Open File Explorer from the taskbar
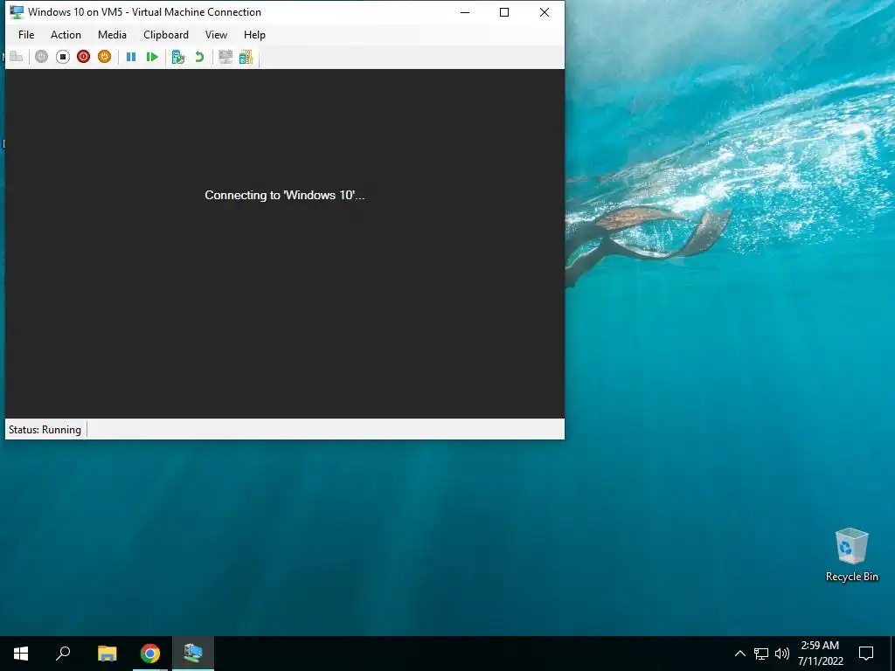This screenshot has height=671, width=895. pyautogui.click(x=107, y=654)
